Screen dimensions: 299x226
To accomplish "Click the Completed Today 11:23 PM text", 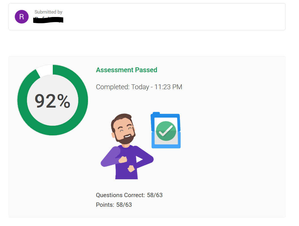I will [x=139, y=87].
